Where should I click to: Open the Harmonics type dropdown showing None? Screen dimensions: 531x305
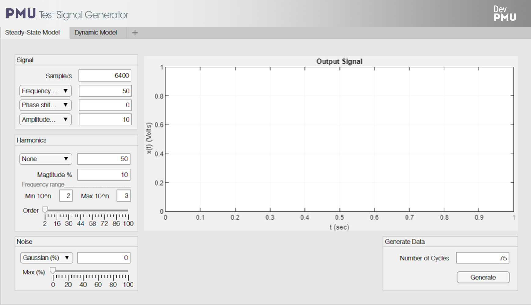click(45, 159)
